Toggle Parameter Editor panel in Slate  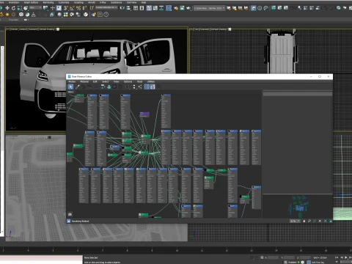point(153,87)
